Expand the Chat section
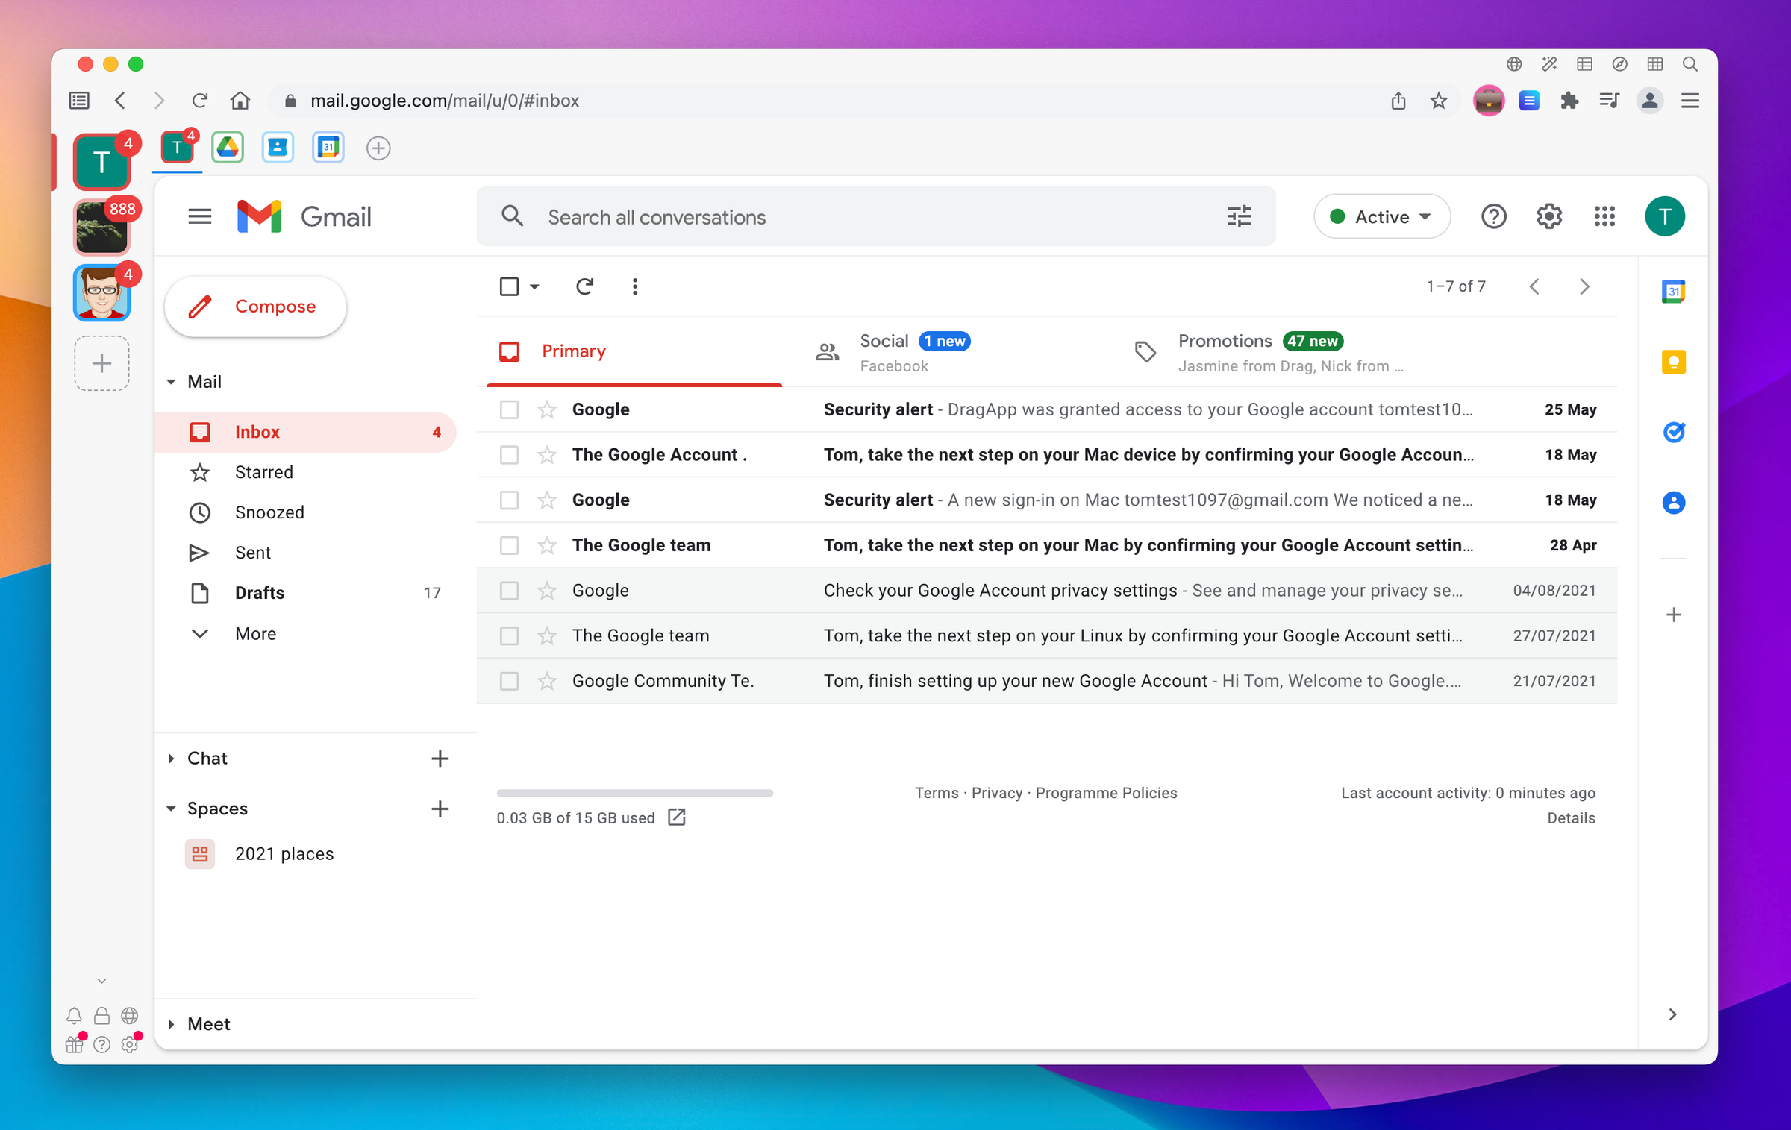The width and height of the screenshot is (1791, 1130). [x=171, y=759]
